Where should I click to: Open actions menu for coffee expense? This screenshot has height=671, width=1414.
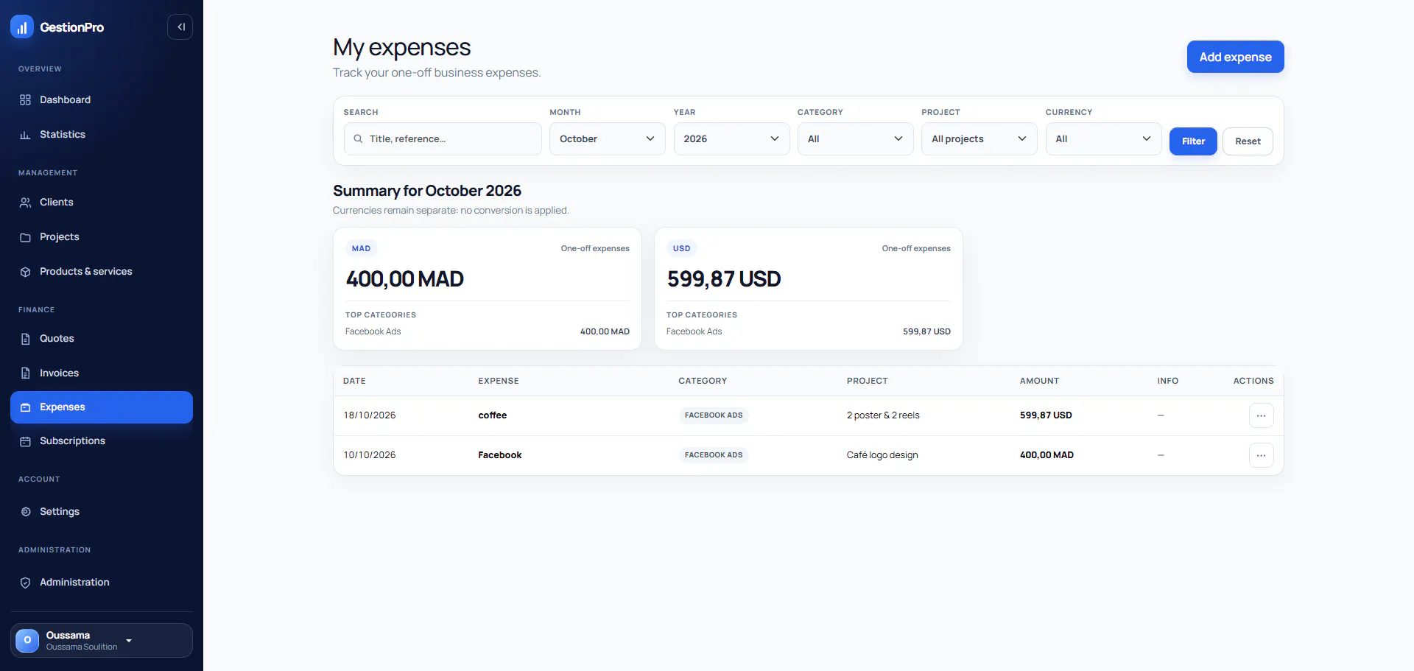point(1261,415)
